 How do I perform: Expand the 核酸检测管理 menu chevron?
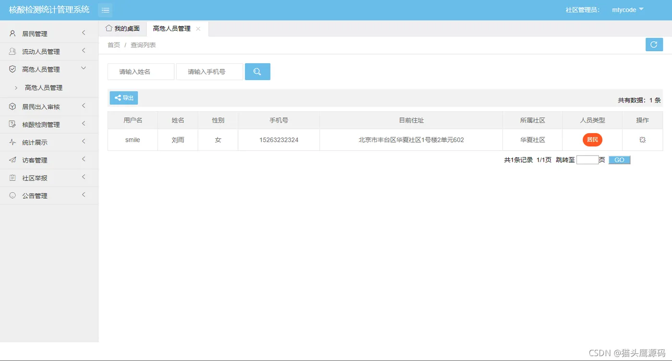coord(84,124)
